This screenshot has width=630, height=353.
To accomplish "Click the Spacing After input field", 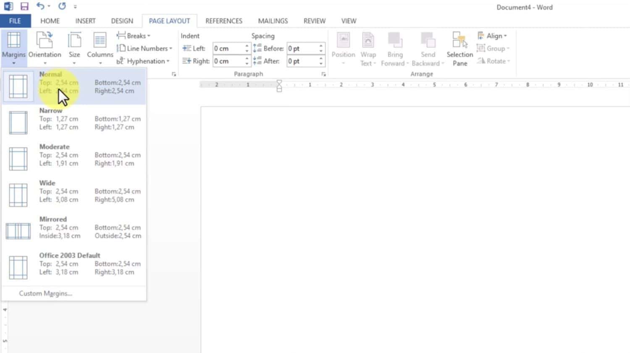I will pyautogui.click(x=302, y=61).
